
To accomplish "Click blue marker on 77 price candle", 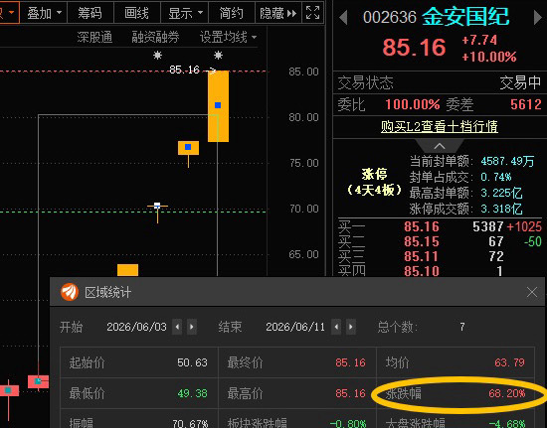I will click(188, 147).
